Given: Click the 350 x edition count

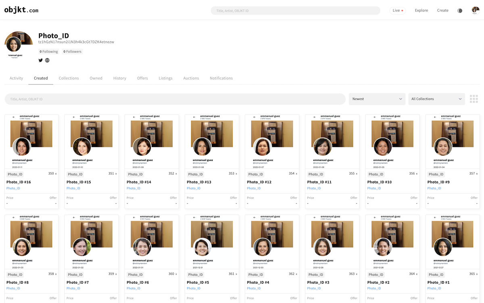Looking at the screenshot, I should point(52,173).
